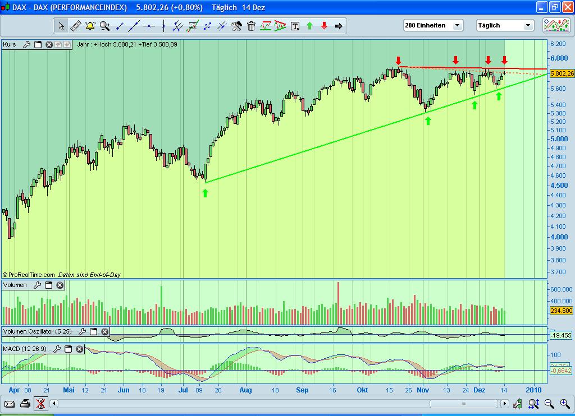Activate the text annotation tool
Viewport: 575px width, 416px height.
[x=295, y=26]
